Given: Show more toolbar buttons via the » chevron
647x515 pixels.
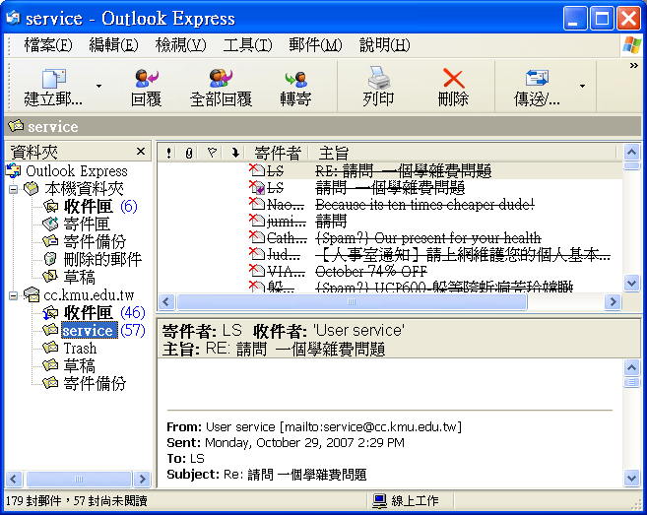Looking at the screenshot, I should tap(633, 66).
